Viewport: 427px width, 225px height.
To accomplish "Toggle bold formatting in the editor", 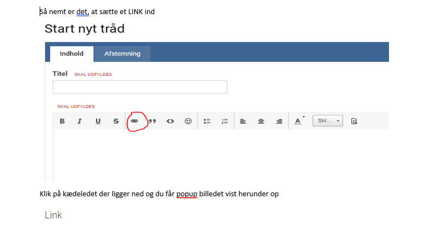I will (62, 121).
